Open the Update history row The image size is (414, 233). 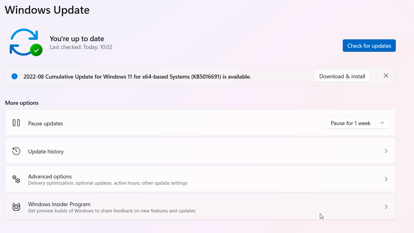[200, 151]
